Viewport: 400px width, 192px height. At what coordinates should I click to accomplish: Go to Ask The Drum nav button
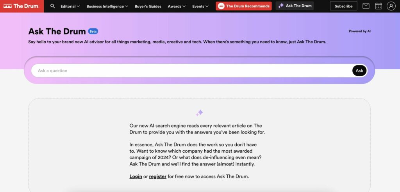pyautogui.click(x=295, y=6)
